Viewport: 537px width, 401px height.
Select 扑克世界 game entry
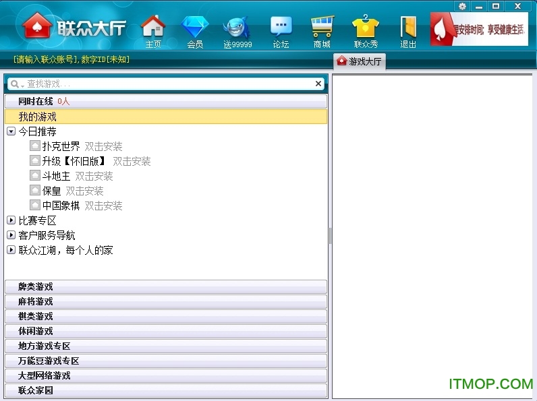[61, 146]
